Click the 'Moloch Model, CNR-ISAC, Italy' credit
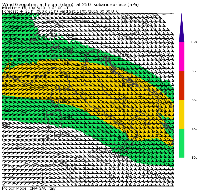Screen dimensions: 200x192 29,188
